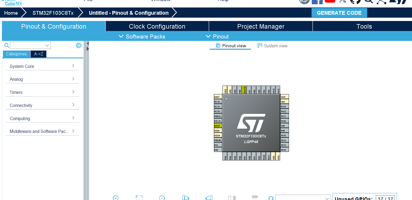
Task: Click the STM32F103C8Tx breadcrumb
Action: coord(53,13)
